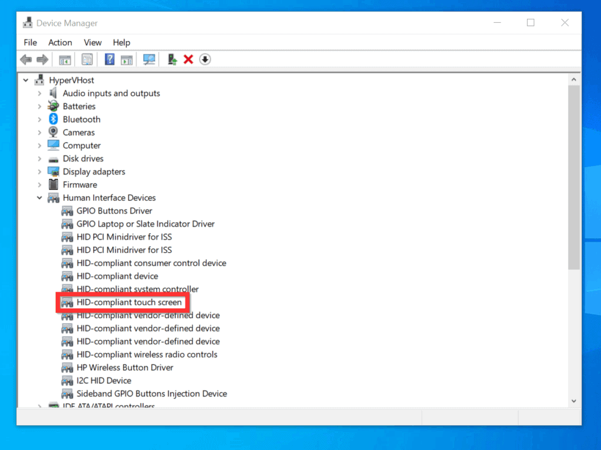Scan for hardware changes using monitor icon
The height and width of the screenshot is (450, 601).
point(148,59)
